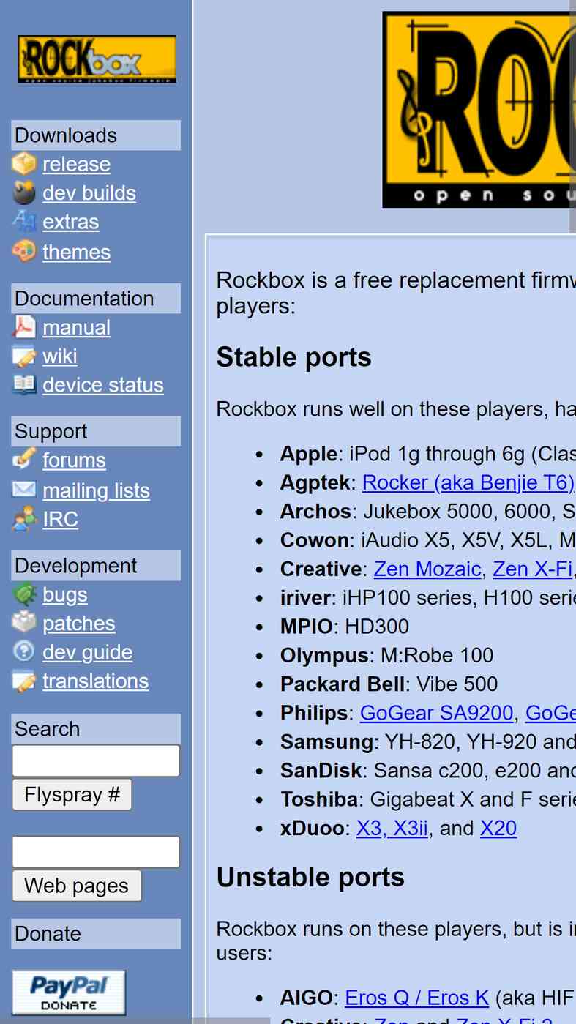Click the people icon beside IRC
Screen dimensions: 576x1024
point(24,518)
